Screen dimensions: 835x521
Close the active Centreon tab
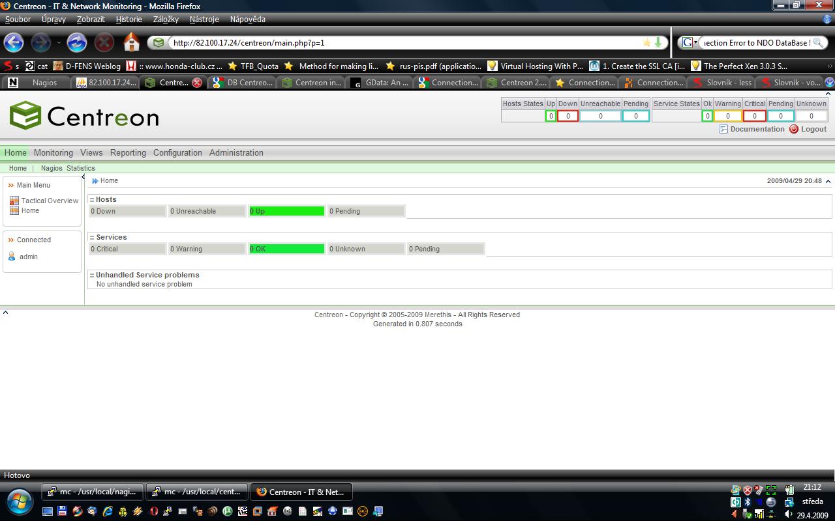[197, 83]
